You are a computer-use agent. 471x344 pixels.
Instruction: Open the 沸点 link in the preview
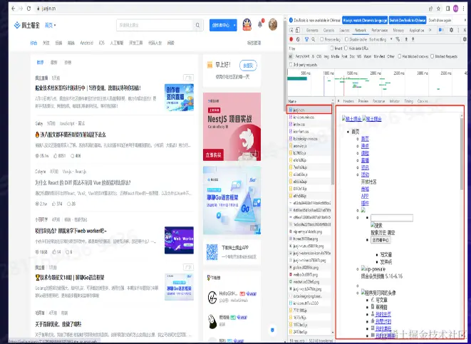point(365,146)
